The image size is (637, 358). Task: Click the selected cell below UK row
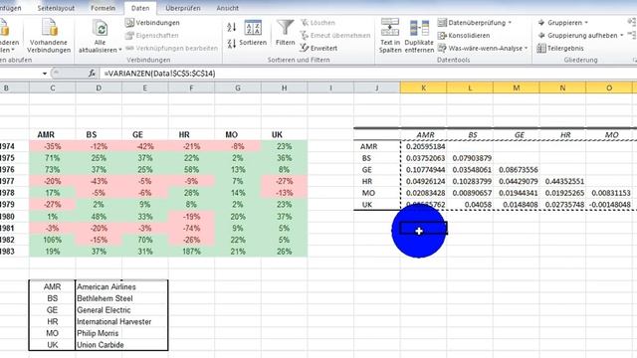(x=423, y=228)
